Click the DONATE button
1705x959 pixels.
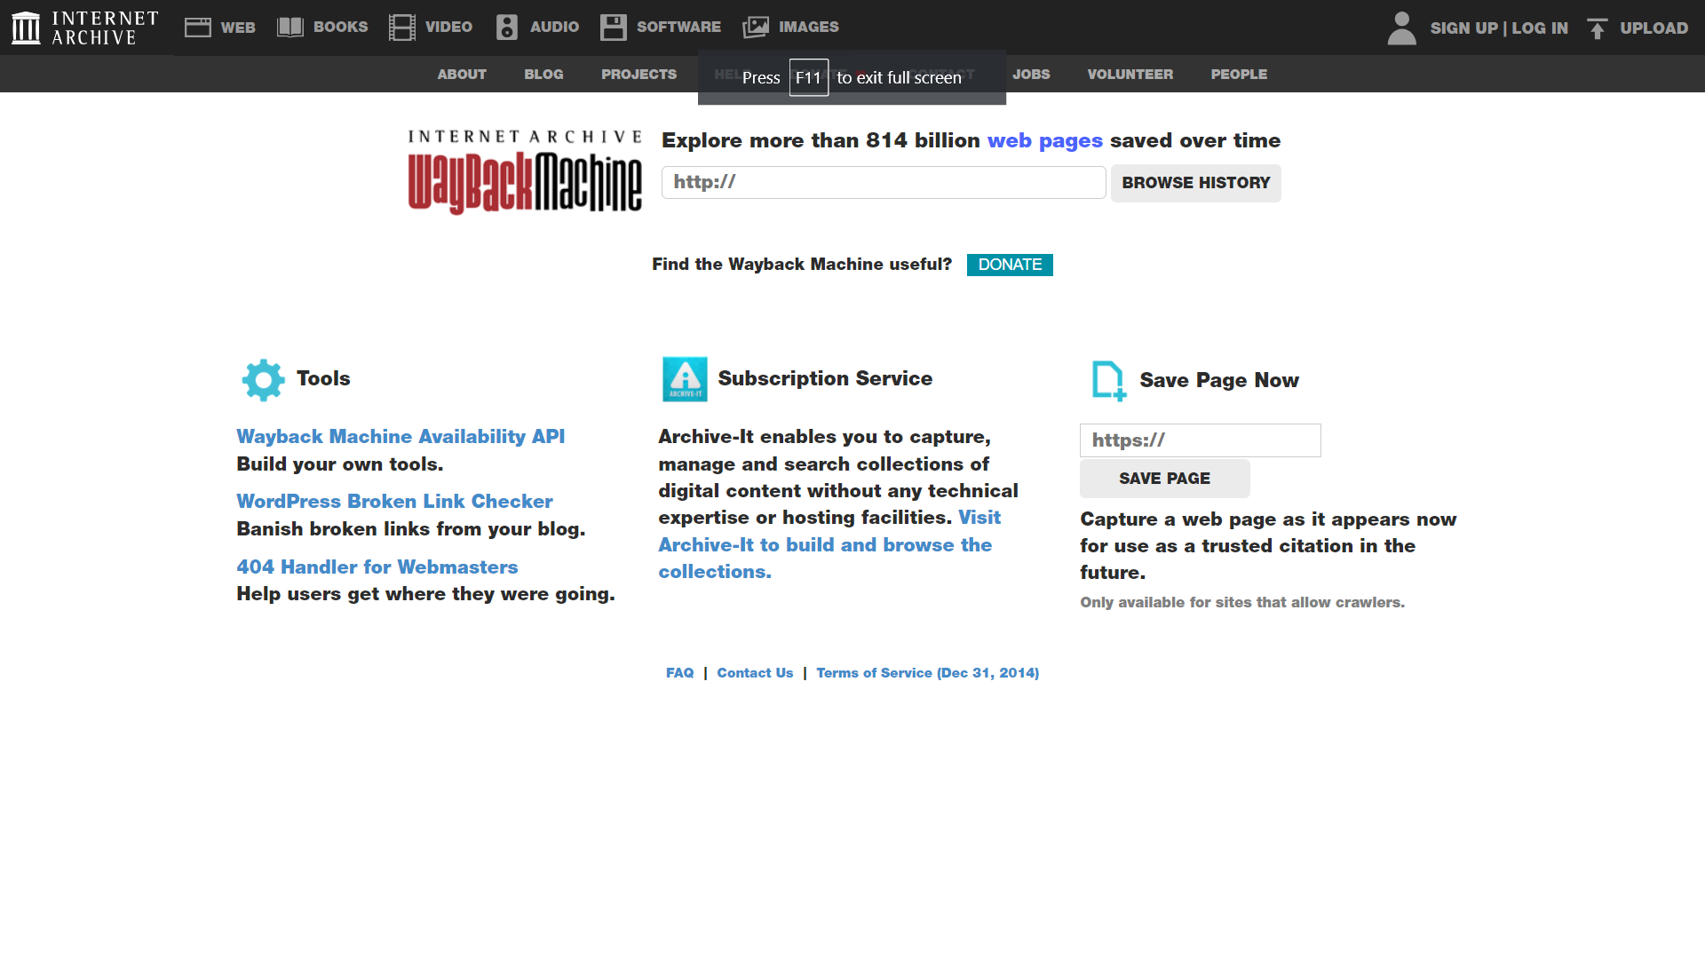(1011, 265)
